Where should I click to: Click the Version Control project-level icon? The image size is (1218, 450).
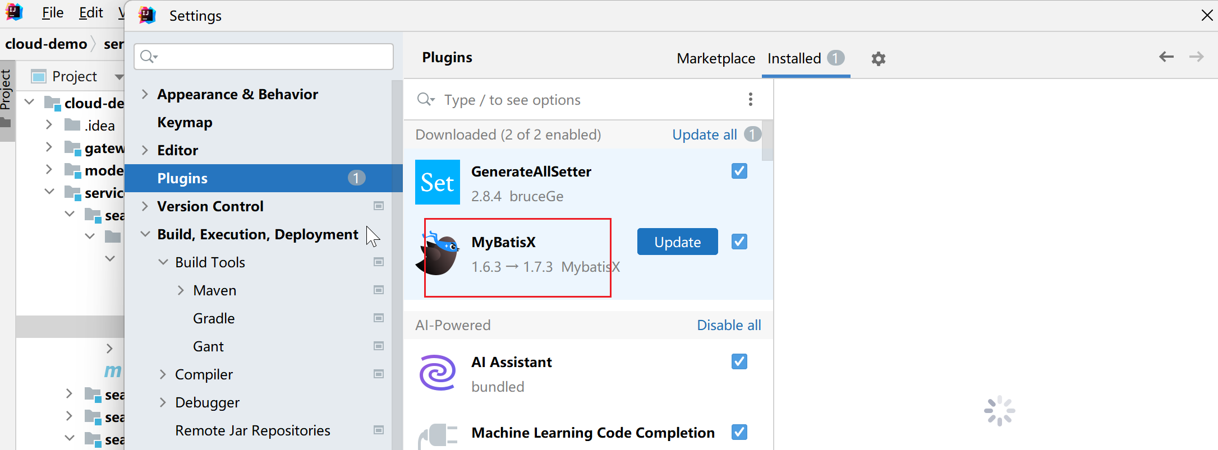(x=379, y=206)
